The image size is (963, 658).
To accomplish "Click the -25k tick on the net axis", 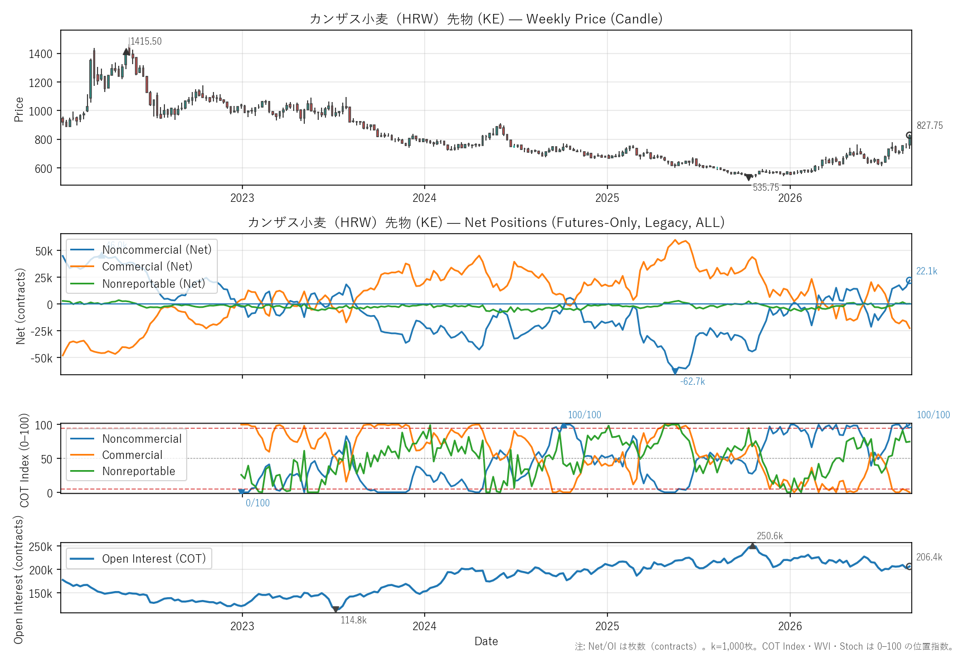I will [42, 332].
